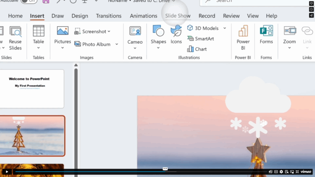This screenshot has height=177, width=315.
Task: Select the wooden star on slide
Action: (258, 150)
